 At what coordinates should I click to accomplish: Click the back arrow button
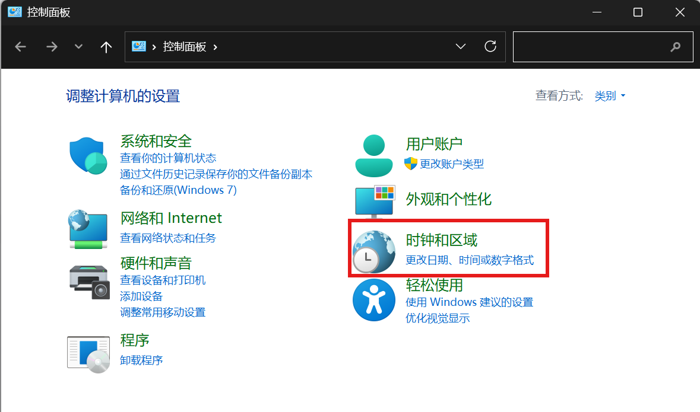21,46
